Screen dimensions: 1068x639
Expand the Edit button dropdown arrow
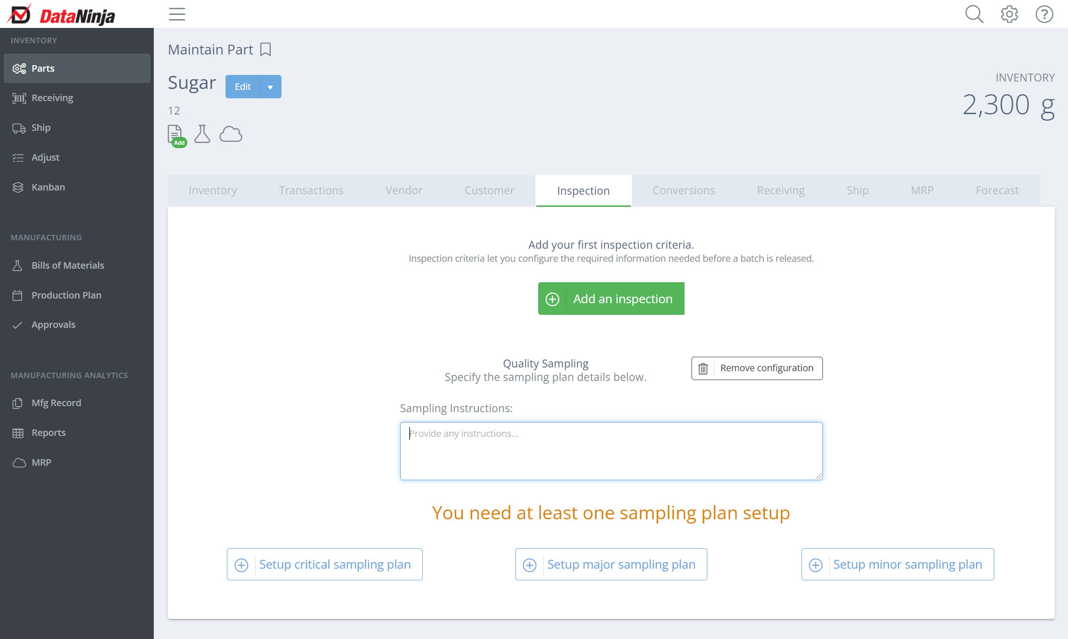pos(270,87)
